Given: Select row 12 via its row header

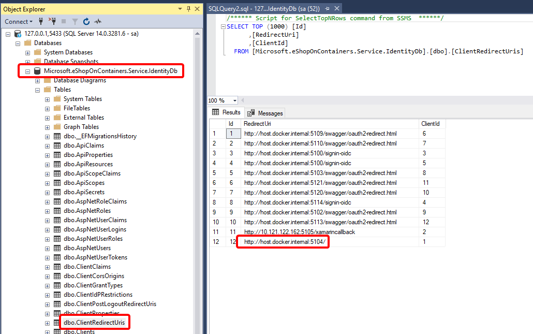Looking at the screenshot, I should coord(217,242).
